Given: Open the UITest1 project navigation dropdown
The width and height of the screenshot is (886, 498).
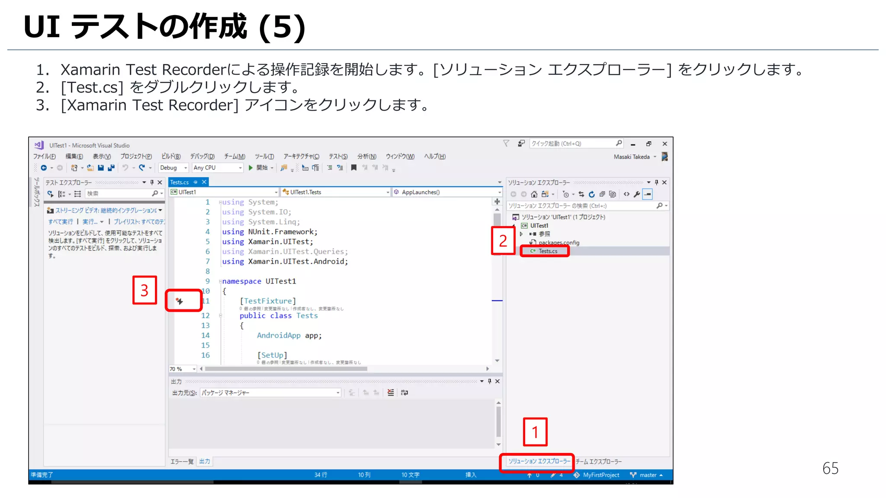Looking at the screenshot, I should click(x=224, y=192).
